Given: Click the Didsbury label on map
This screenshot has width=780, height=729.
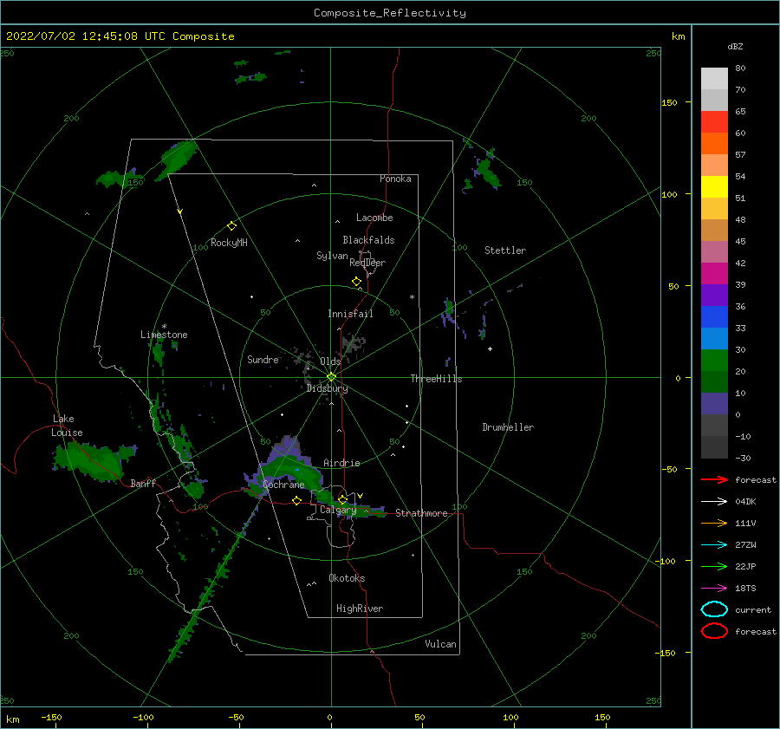Looking at the screenshot, I should [x=328, y=388].
